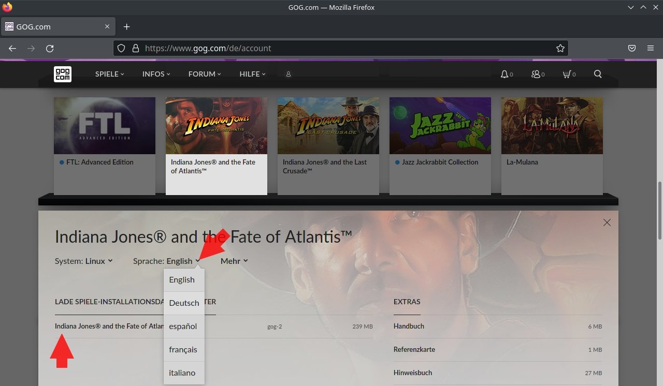663x386 pixels.
Task: Save the page to Pocket
Action: tap(631, 48)
